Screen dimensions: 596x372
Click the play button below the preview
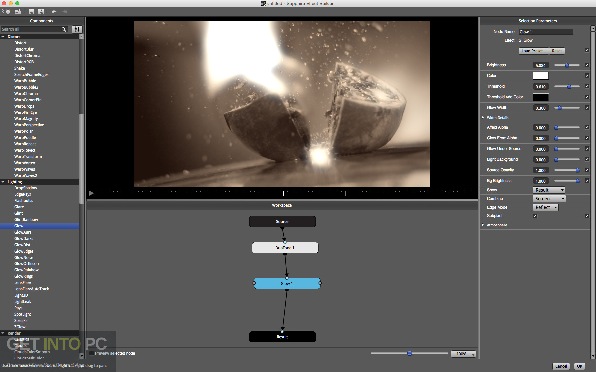click(x=92, y=193)
